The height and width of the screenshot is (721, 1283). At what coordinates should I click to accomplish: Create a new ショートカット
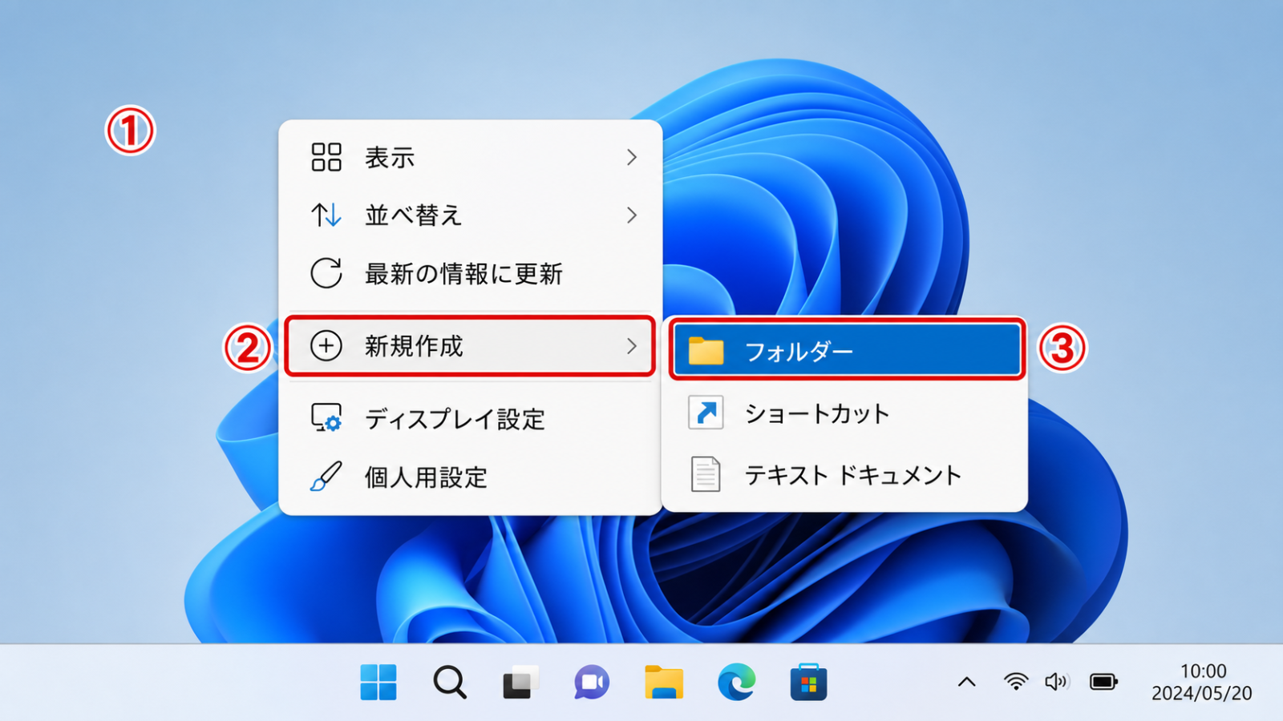(847, 413)
